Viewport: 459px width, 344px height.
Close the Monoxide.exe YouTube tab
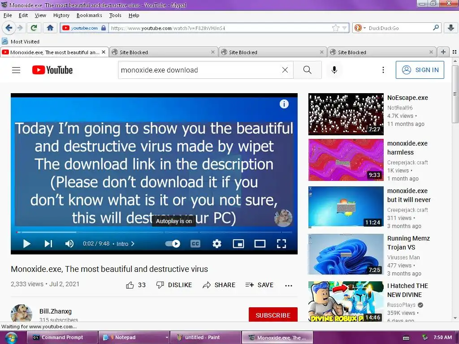(x=104, y=52)
